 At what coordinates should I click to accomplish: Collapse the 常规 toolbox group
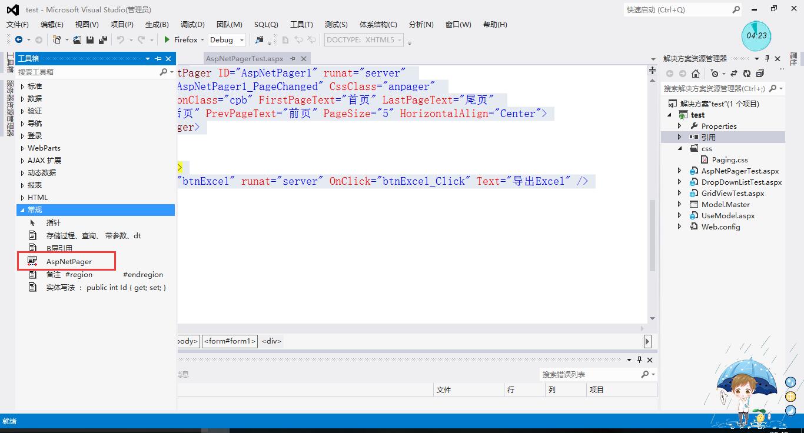pos(22,210)
